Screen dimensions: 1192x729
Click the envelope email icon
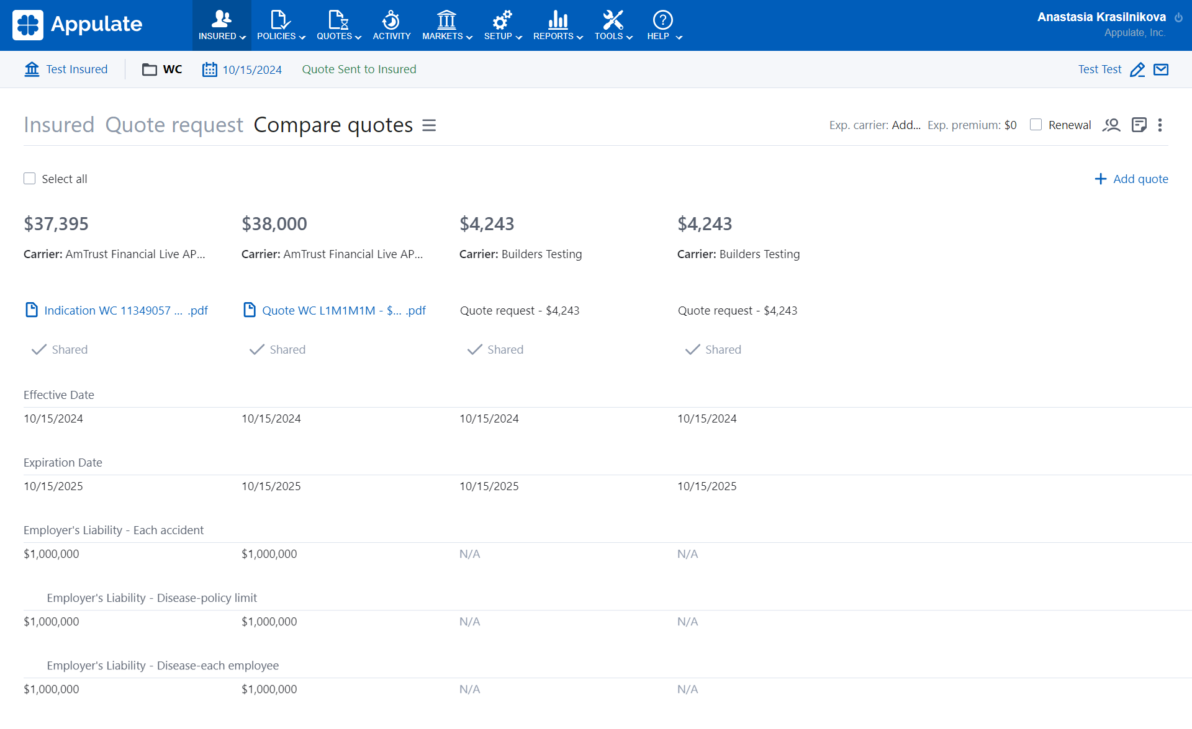(x=1161, y=69)
